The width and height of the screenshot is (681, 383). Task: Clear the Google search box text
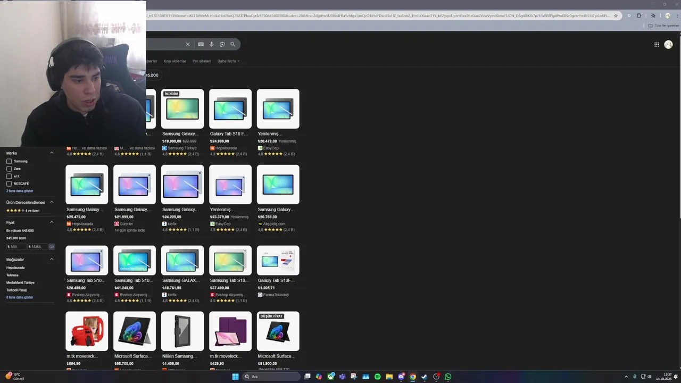point(187,44)
